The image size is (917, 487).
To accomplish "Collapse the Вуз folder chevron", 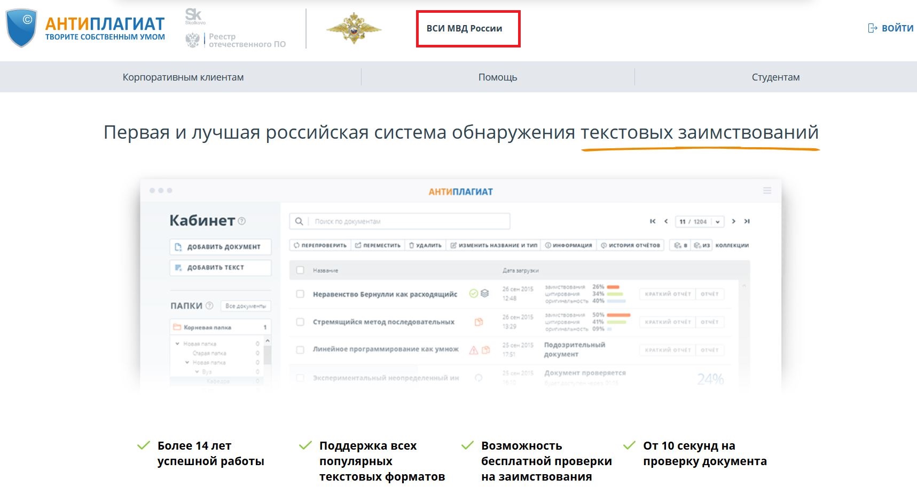I will coord(197,371).
